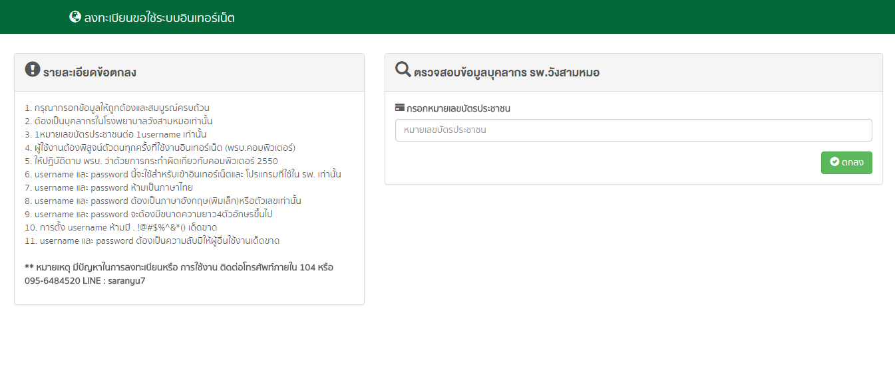Click the exclamation icon beside รายละเอียดข้อตกลง
This screenshot has width=895, height=382.
pyautogui.click(x=33, y=70)
